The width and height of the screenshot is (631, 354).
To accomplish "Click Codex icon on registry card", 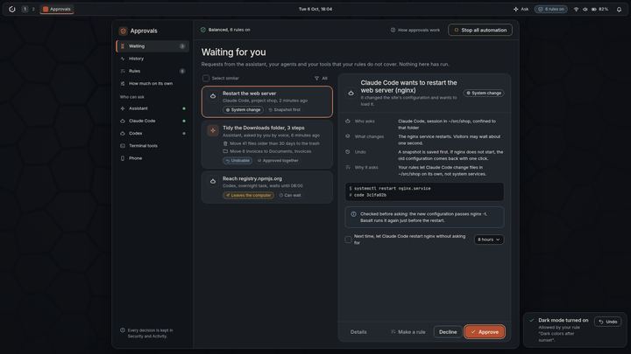I will (x=213, y=182).
